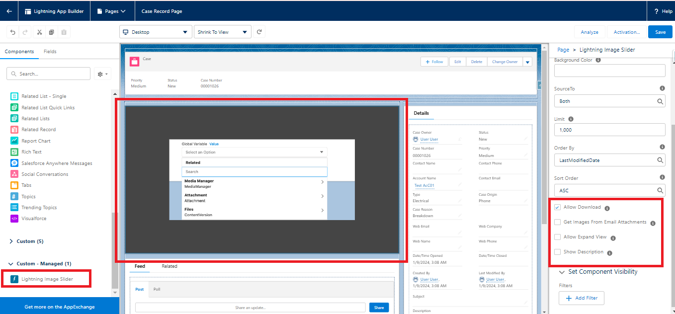Screen dimensions: 675x314
Task: Click the Order By info icon
Action: tap(662, 147)
